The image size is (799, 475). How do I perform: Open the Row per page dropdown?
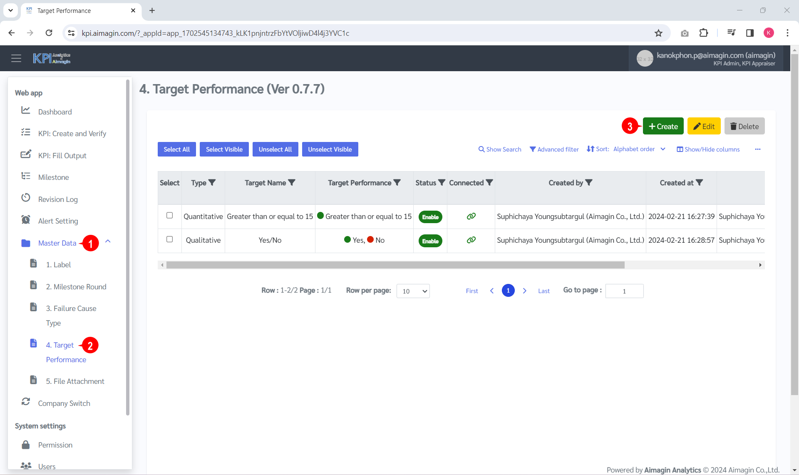click(412, 291)
